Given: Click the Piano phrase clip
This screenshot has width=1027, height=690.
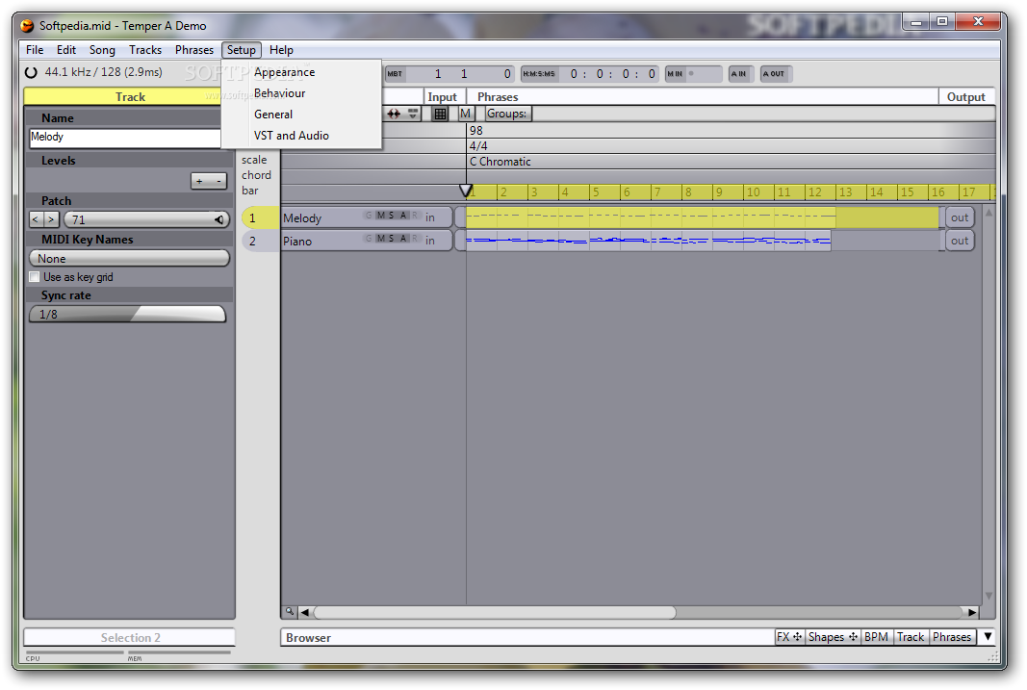Looking at the screenshot, I should 649,241.
